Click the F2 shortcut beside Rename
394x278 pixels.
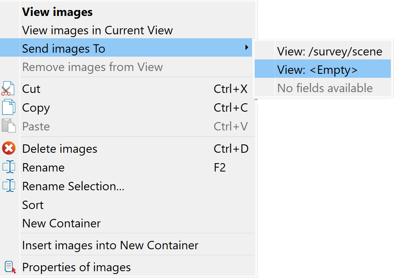(x=220, y=168)
